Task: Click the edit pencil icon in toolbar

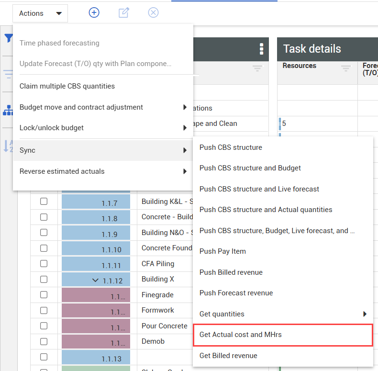Action: pyautogui.click(x=123, y=13)
